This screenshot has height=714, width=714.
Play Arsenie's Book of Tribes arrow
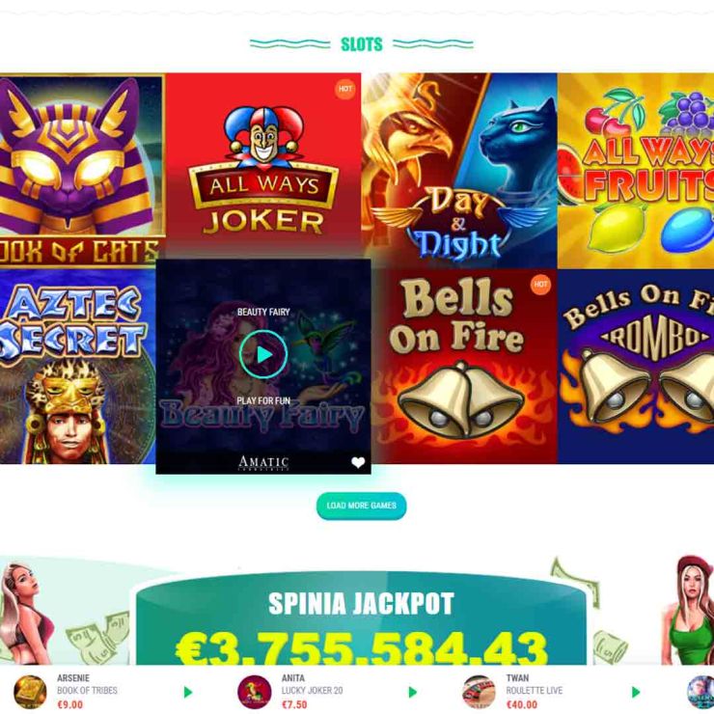coord(188,692)
